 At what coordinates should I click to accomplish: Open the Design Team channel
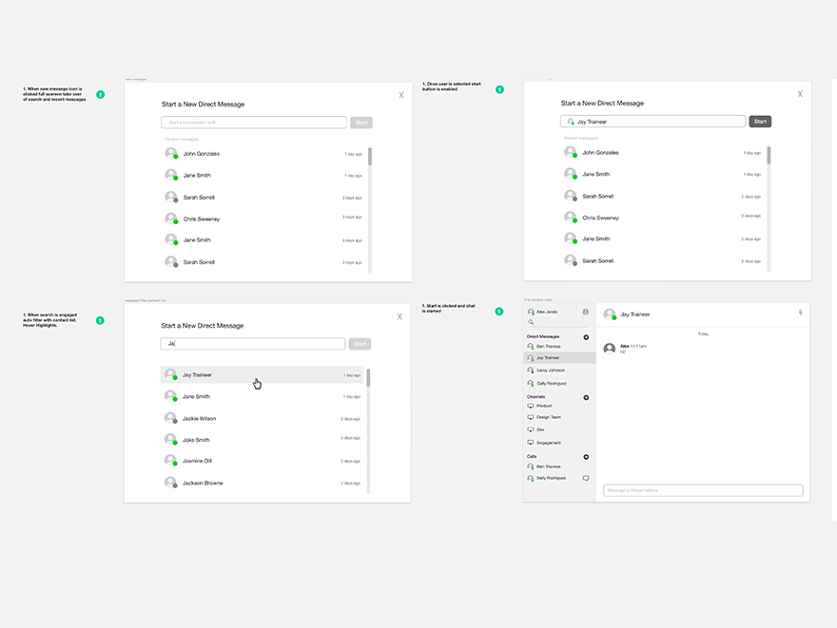coord(548,417)
